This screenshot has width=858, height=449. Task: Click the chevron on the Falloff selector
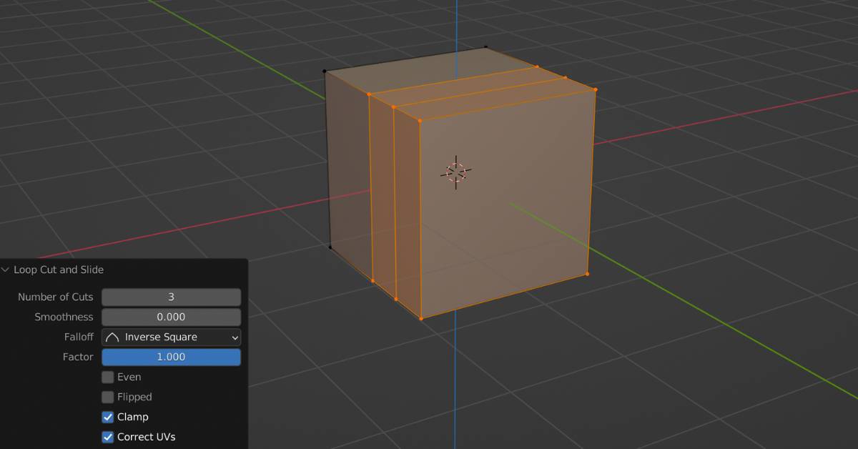[233, 337]
